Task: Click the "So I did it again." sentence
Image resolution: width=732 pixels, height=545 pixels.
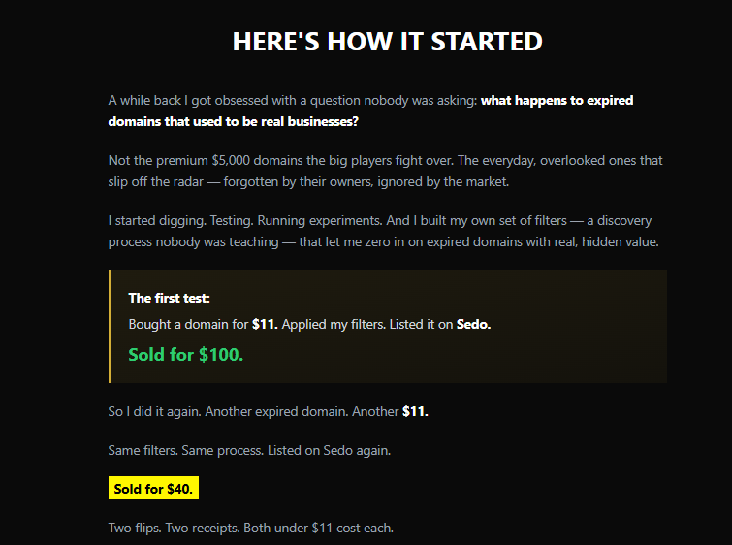Action: point(154,412)
